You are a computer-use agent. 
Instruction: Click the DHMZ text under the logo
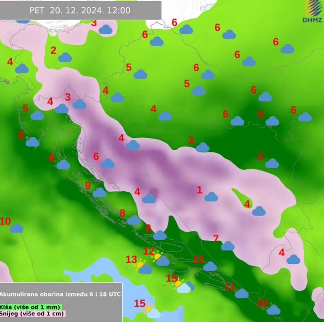[x=312, y=20]
